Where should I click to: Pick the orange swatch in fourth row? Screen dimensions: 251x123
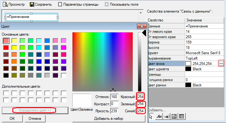point(14,61)
